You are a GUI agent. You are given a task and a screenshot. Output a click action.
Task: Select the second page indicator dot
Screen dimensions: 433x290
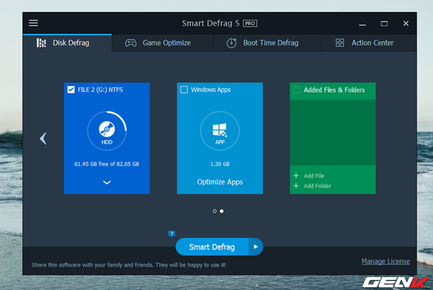pyautogui.click(x=222, y=211)
